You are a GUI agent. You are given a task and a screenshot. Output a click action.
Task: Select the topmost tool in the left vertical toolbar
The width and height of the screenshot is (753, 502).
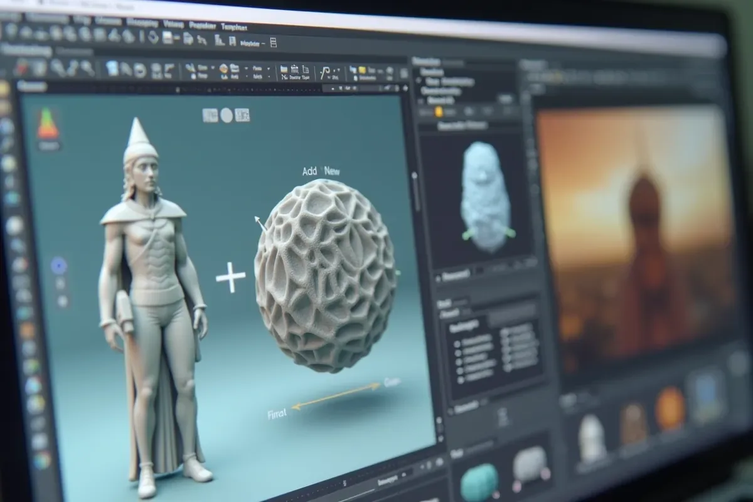[x=8, y=95]
